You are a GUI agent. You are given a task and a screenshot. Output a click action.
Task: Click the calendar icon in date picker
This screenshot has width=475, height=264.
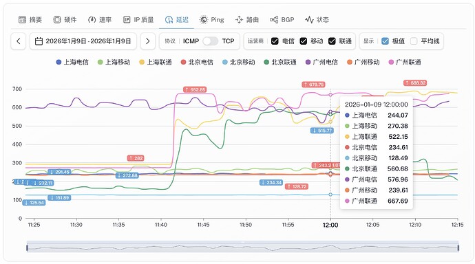pos(39,41)
